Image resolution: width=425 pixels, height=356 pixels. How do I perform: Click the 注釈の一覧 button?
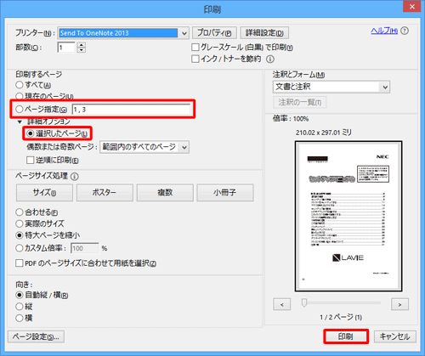(300, 102)
